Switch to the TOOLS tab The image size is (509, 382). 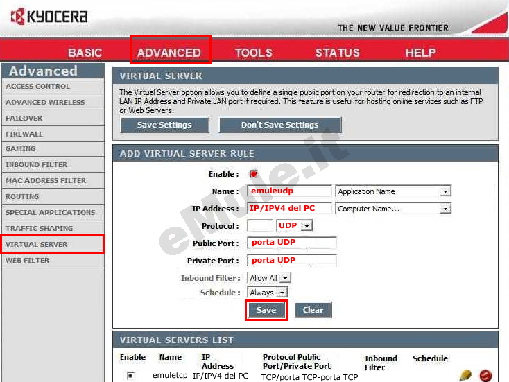click(x=254, y=53)
